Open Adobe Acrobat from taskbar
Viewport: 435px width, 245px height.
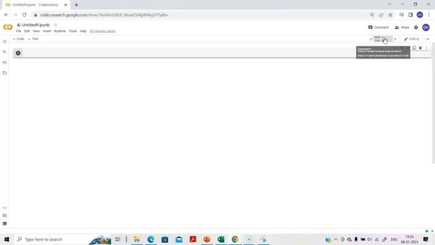pyautogui.click(x=193, y=239)
